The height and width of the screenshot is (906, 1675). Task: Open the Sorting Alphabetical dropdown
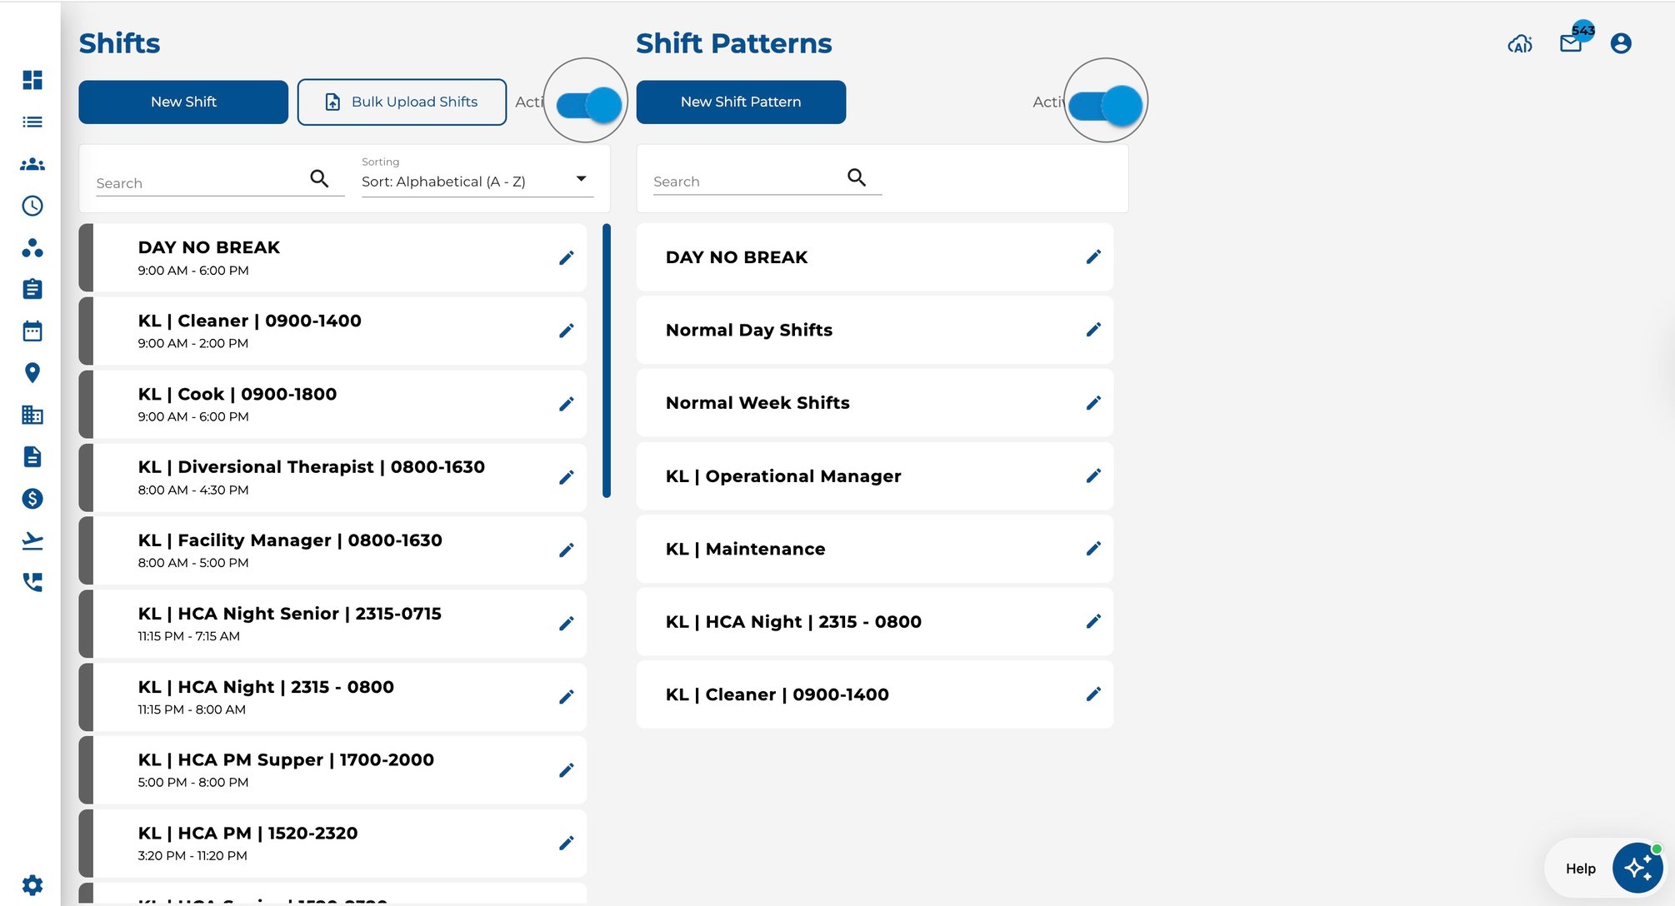pos(477,181)
